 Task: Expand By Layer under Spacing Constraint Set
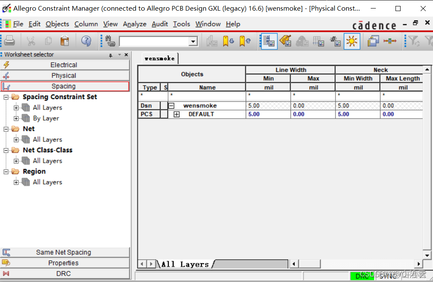[x=16, y=118]
